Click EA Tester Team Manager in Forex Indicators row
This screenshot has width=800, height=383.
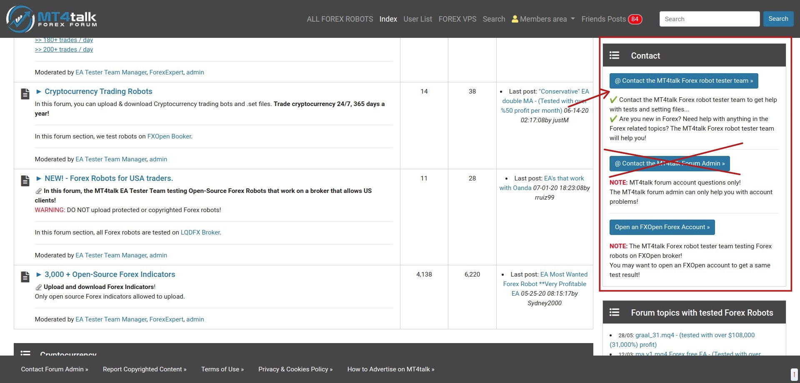111,319
